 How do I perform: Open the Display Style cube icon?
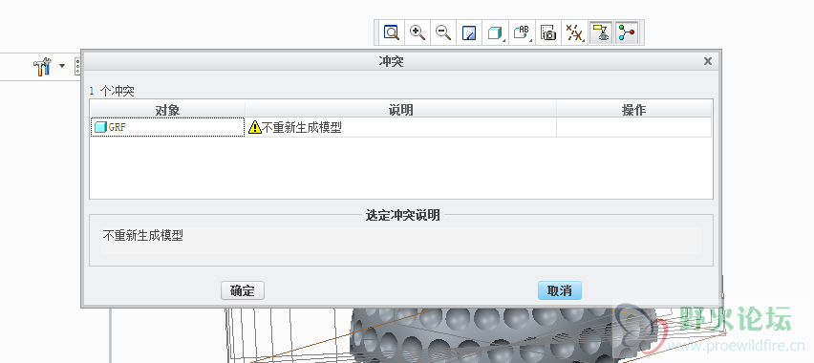pyautogui.click(x=495, y=33)
